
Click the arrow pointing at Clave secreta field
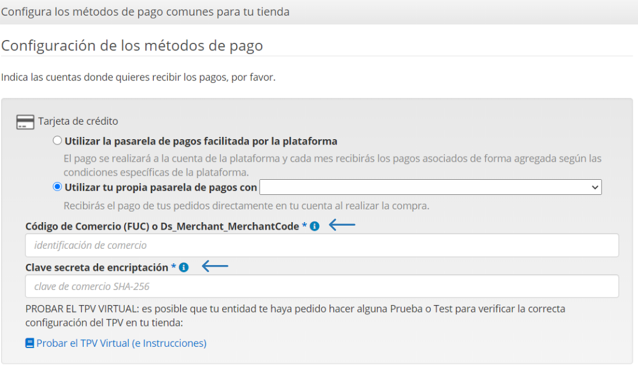pyautogui.click(x=216, y=267)
